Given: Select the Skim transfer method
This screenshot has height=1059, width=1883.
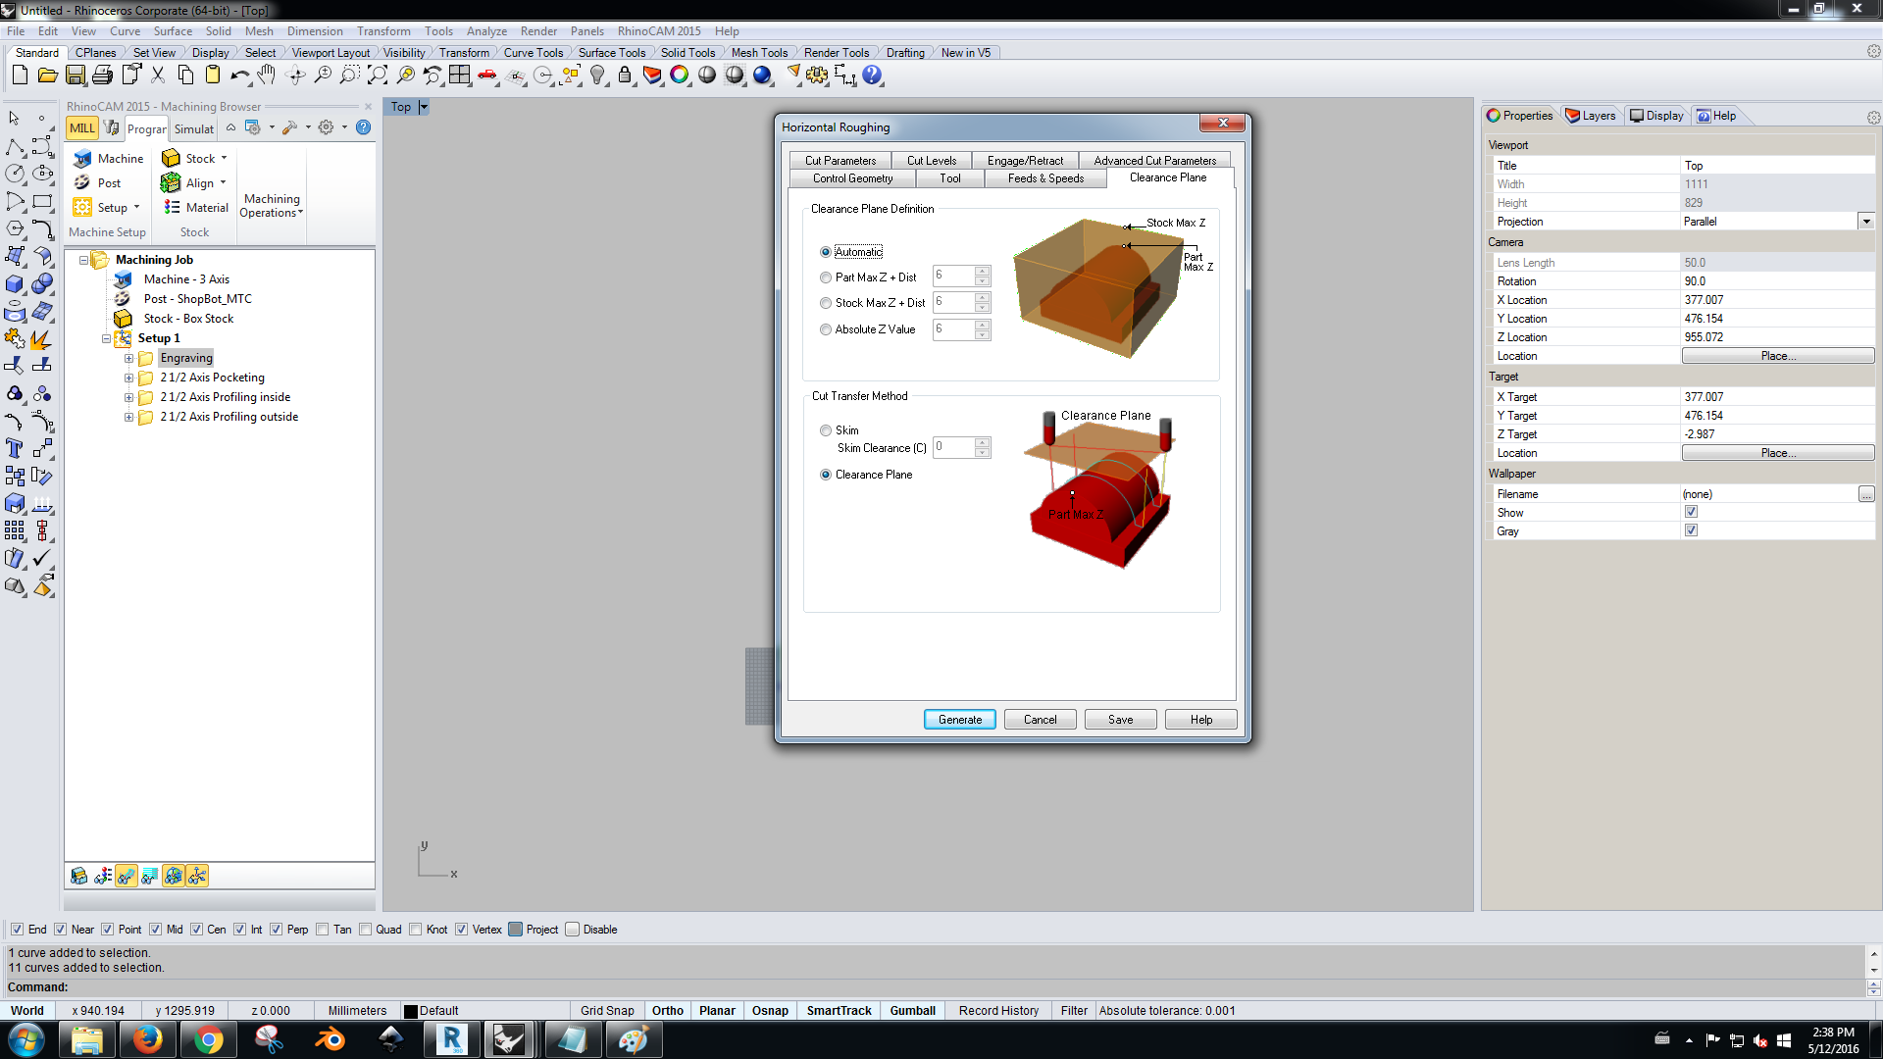Looking at the screenshot, I should click(826, 430).
